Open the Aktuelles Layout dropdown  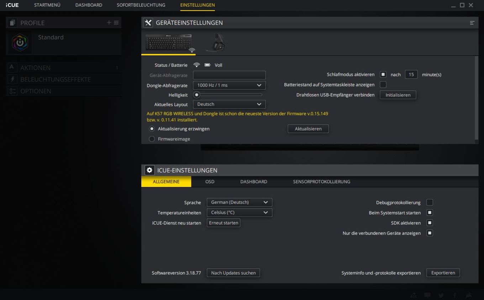[x=229, y=104]
